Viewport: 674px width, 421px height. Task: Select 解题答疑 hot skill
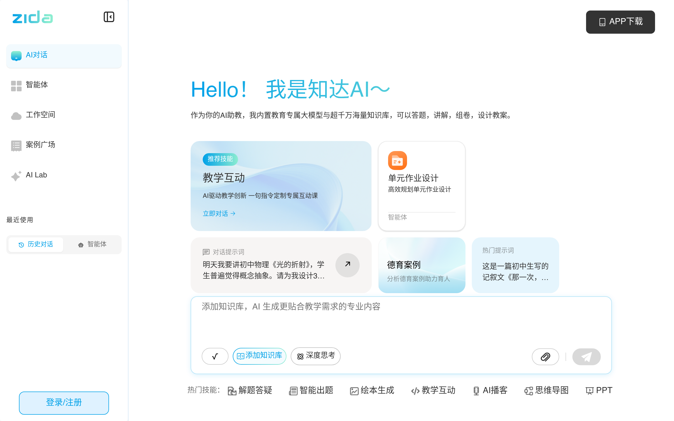click(250, 391)
